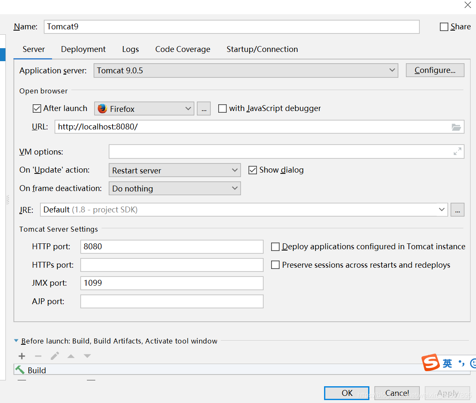The height and width of the screenshot is (403, 476).
Task: Click the browser ellipsis button beside Firefox
Action: click(x=204, y=108)
